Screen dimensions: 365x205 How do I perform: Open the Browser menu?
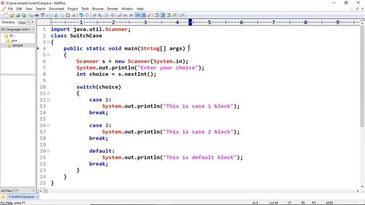pos(98,9)
